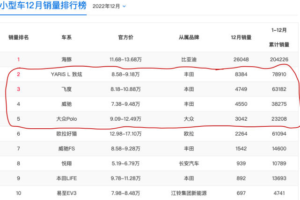Click the rank number 10

(x=19, y=193)
